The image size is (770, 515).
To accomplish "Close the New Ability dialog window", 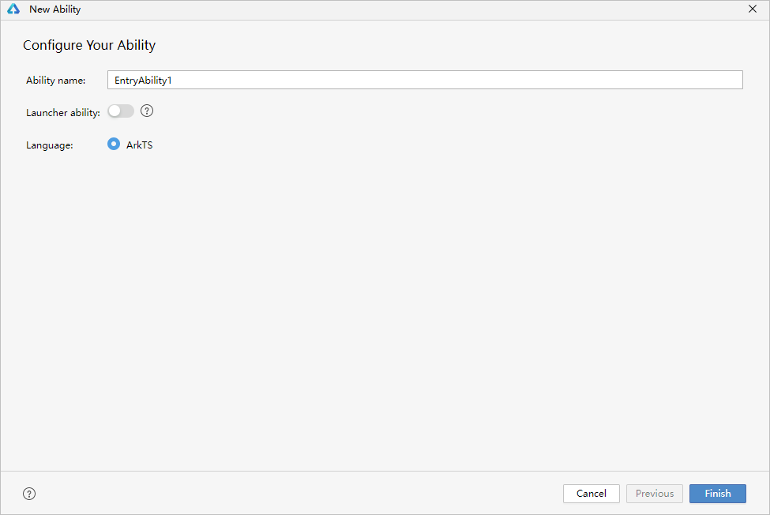I will point(753,9).
